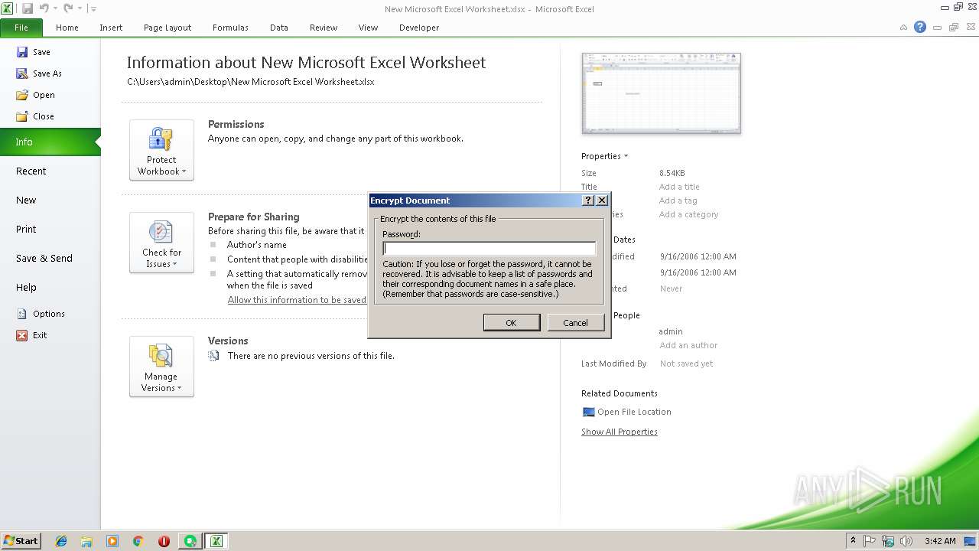
Task: Click the Excel taskbar button
Action: (216, 541)
